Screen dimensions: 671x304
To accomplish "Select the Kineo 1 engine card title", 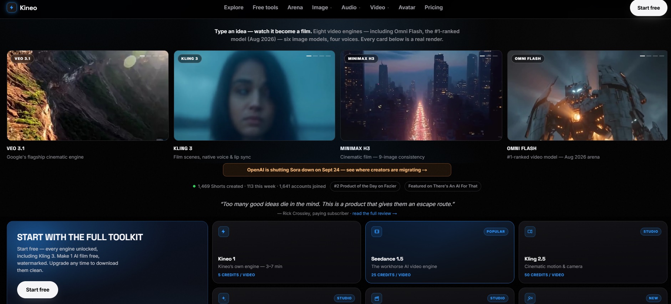I will 227,259.
